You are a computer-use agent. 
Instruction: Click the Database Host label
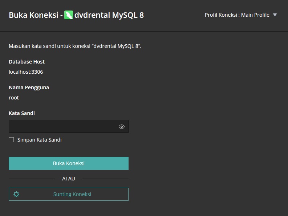pos(27,62)
